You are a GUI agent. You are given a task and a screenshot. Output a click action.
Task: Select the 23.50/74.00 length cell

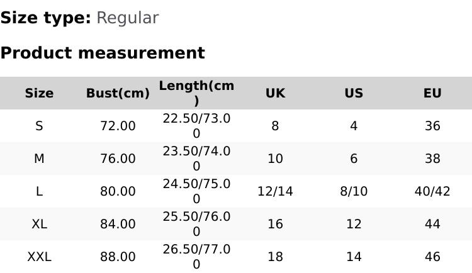pyautogui.click(x=196, y=159)
